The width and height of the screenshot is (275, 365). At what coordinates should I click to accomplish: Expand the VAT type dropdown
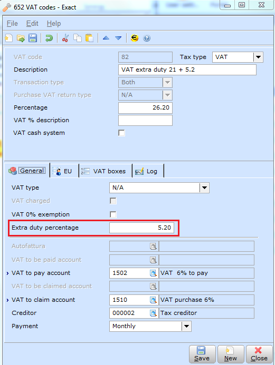(x=204, y=188)
